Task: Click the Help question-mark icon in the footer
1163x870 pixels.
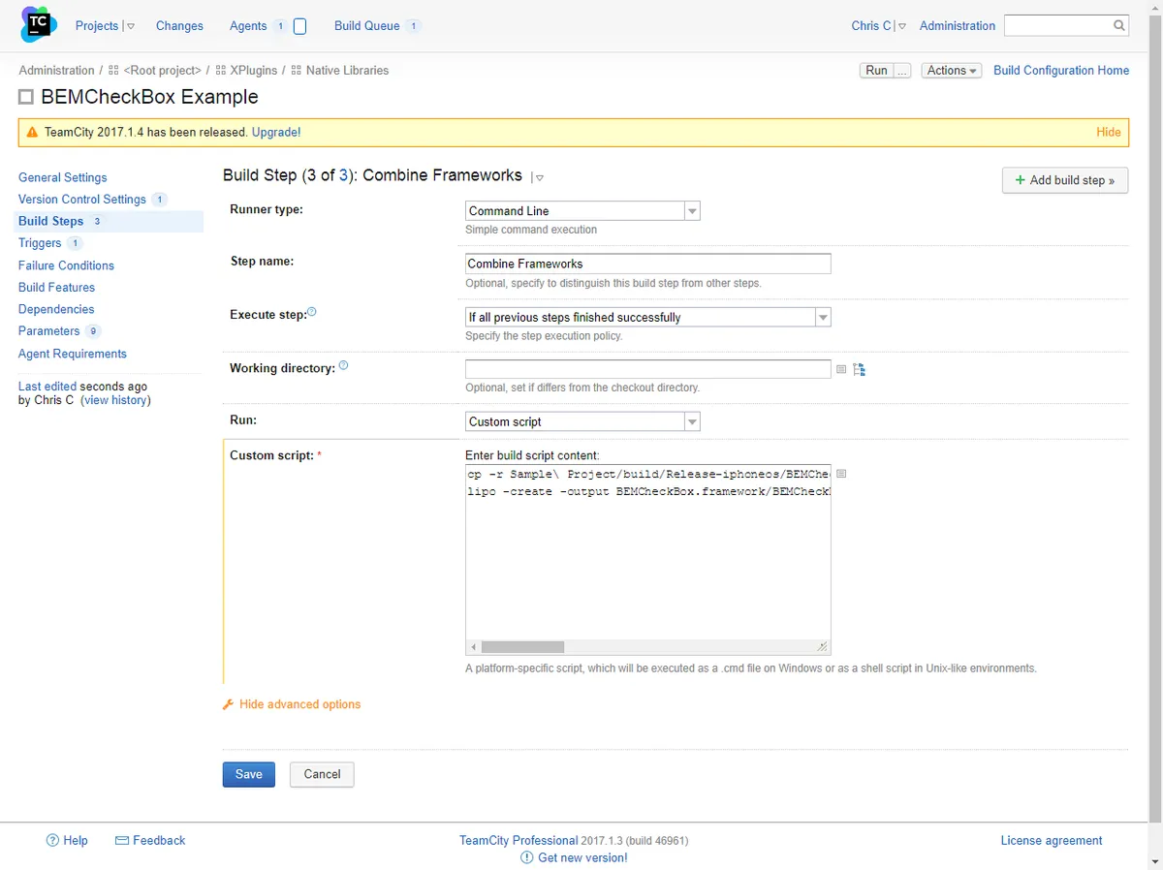Action: pyautogui.click(x=52, y=840)
